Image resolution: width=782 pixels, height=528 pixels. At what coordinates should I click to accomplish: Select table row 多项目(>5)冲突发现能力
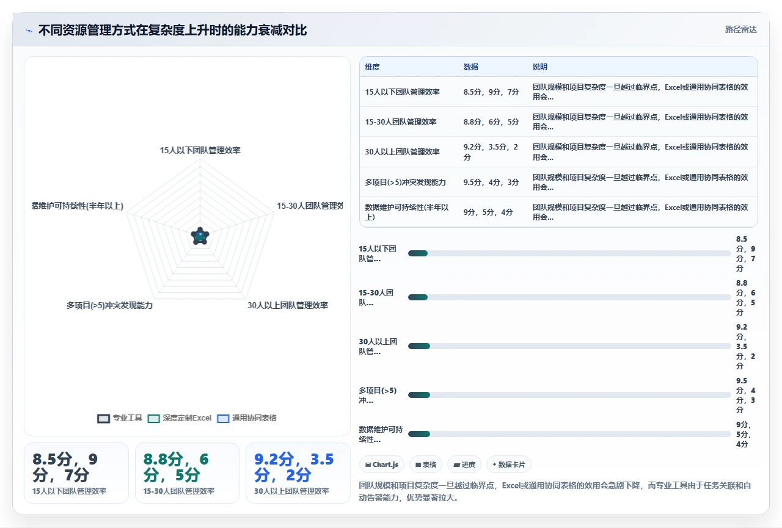point(558,182)
